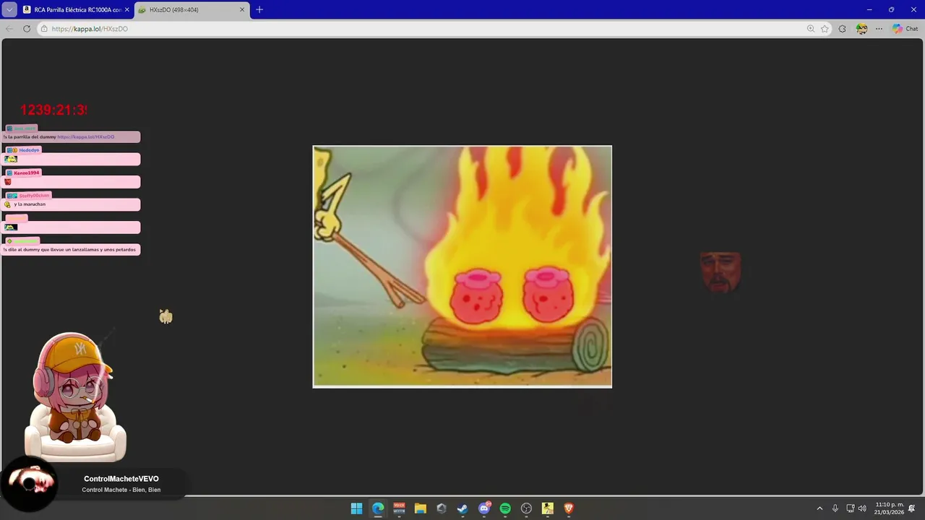The height and width of the screenshot is (520, 925).
Task: Open Steam from the taskbar
Action: 462,508
